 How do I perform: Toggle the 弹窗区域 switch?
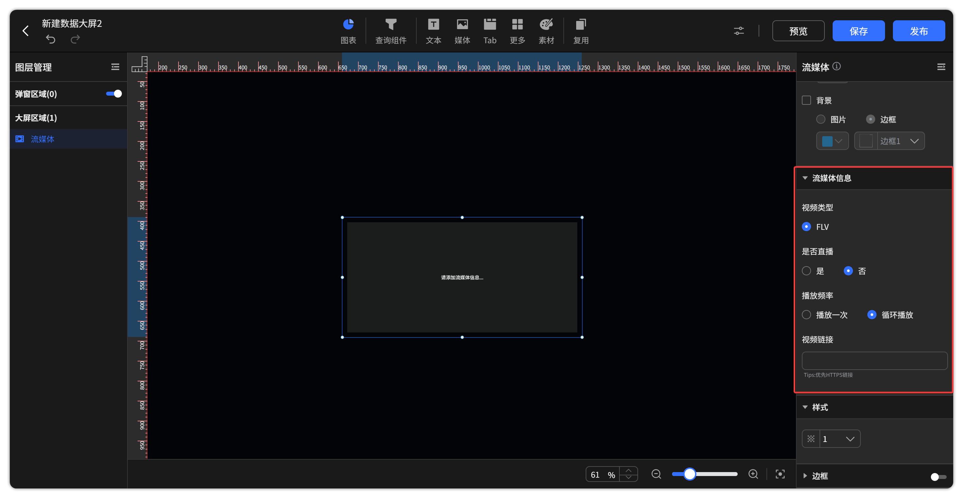pyautogui.click(x=114, y=94)
